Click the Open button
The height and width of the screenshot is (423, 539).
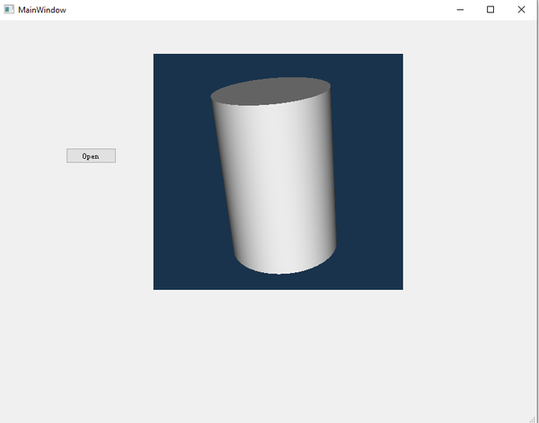pyautogui.click(x=91, y=155)
